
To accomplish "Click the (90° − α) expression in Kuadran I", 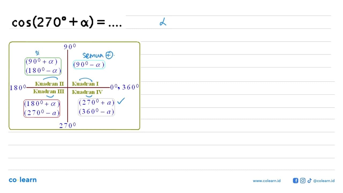I will click(89, 65).
